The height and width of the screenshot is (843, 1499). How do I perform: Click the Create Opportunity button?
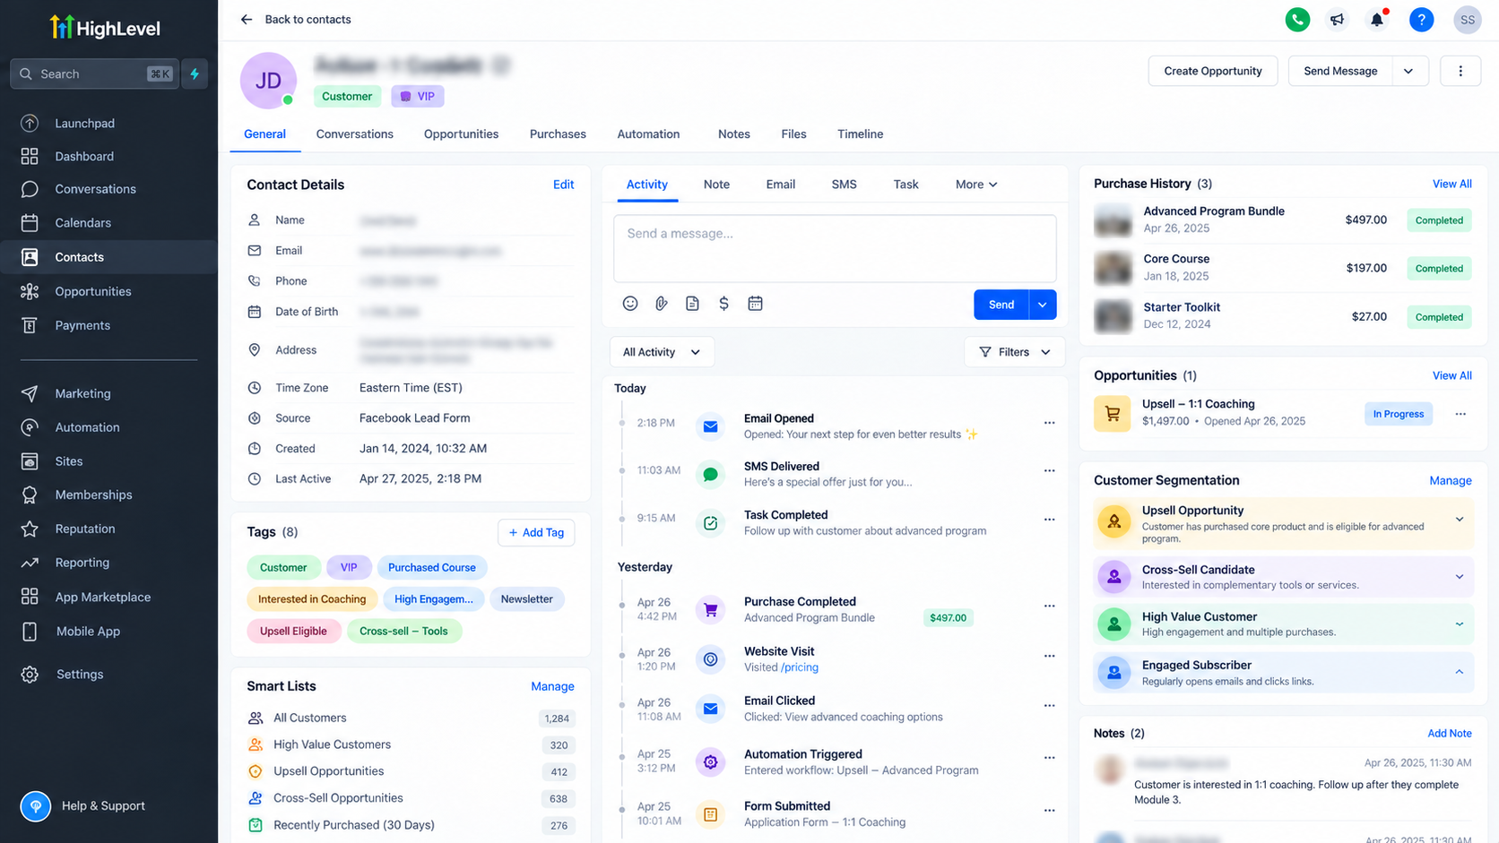pos(1212,71)
